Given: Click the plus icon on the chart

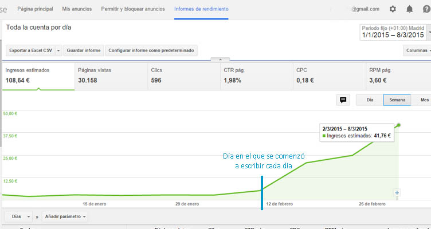Looking at the screenshot, I should (x=397, y=193).
